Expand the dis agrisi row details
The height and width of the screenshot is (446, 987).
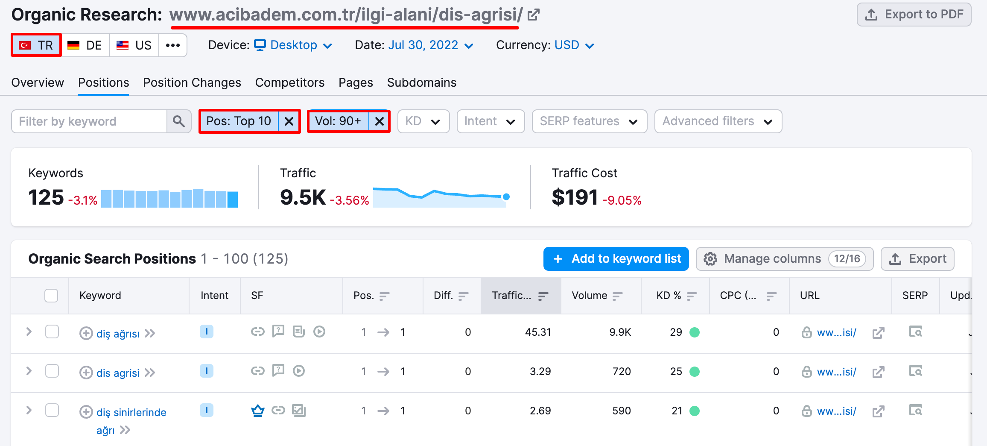pyautogui.click(x=29, y=371)
